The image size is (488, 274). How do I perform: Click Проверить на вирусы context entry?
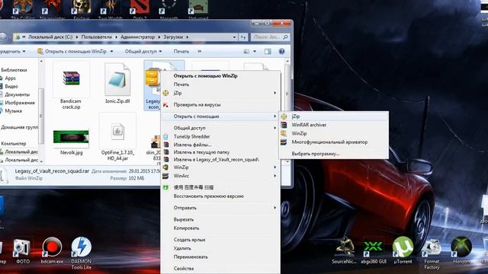click(220, 105)
